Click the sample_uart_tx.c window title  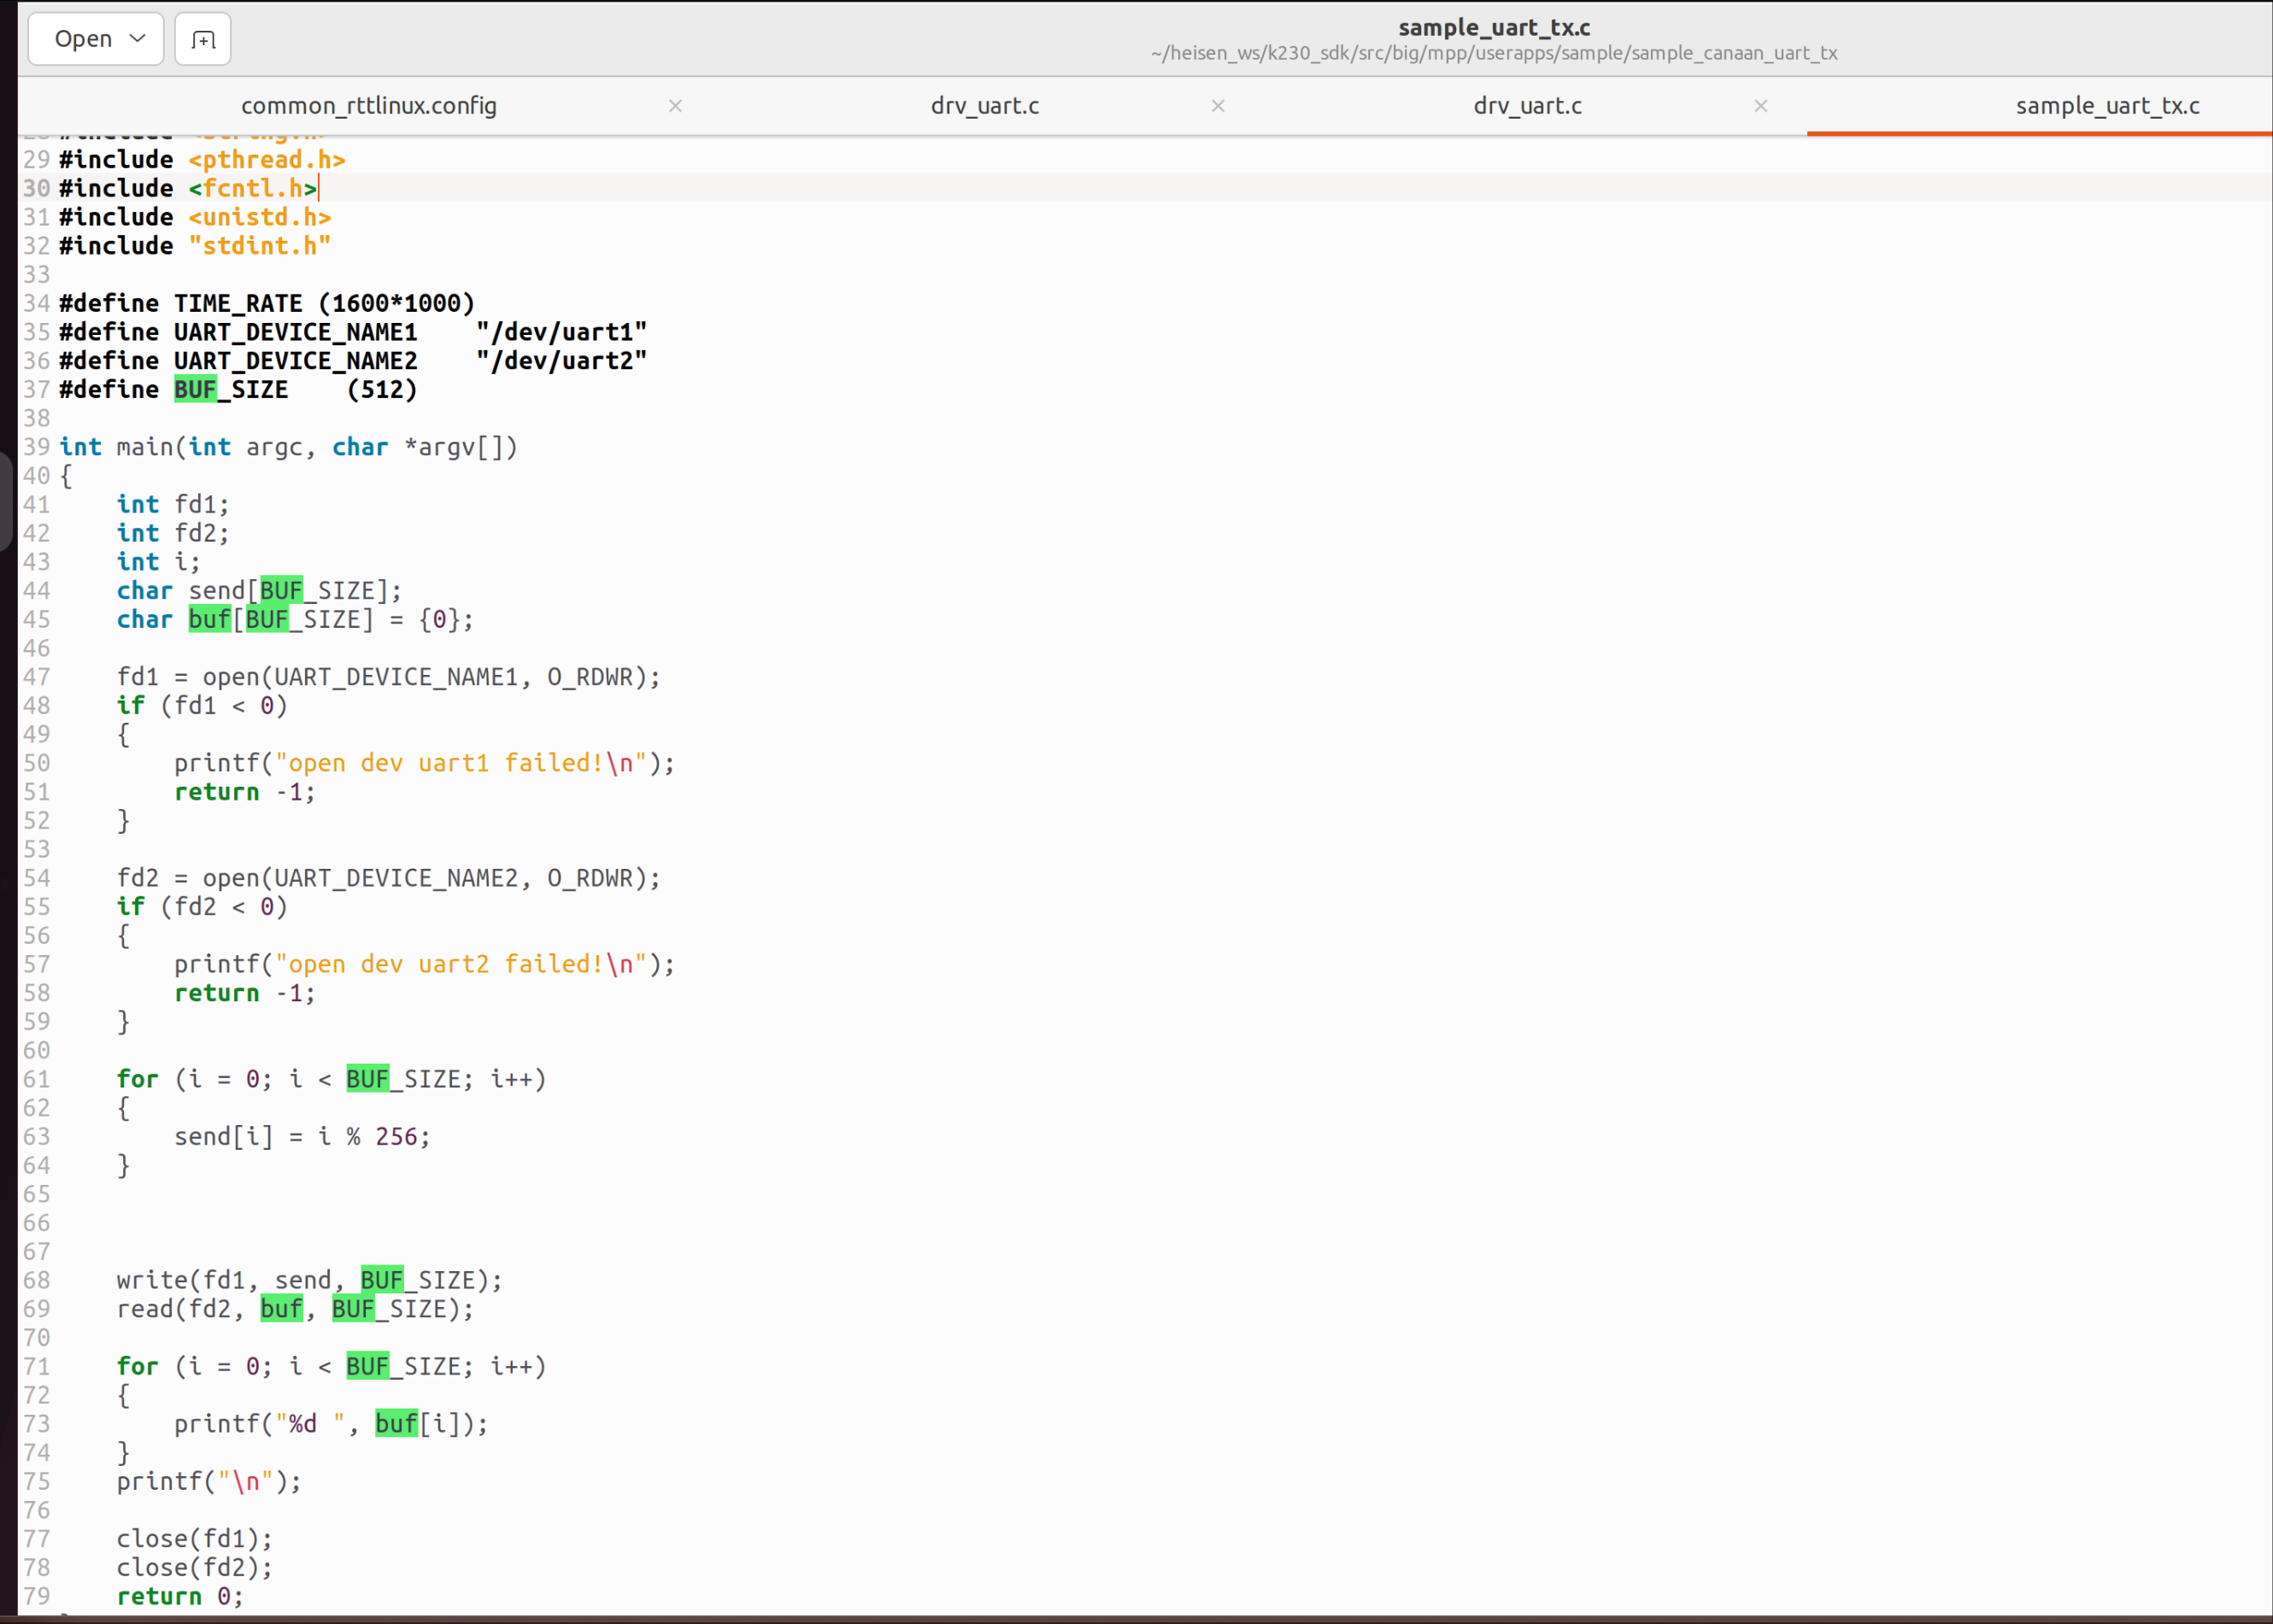pyautogui.click(x=1493, y=27)
